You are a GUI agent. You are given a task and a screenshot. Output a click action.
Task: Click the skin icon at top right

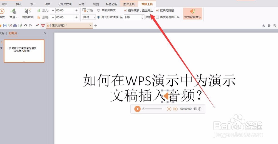[264, 26]
